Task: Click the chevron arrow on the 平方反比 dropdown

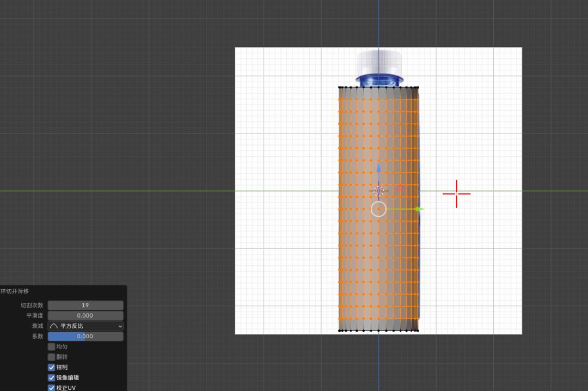Action: (x=120, y=326)
